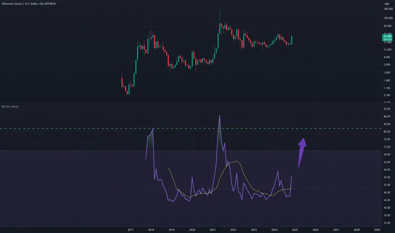Click the 68.00 RSI axis label

coord(387,155)
